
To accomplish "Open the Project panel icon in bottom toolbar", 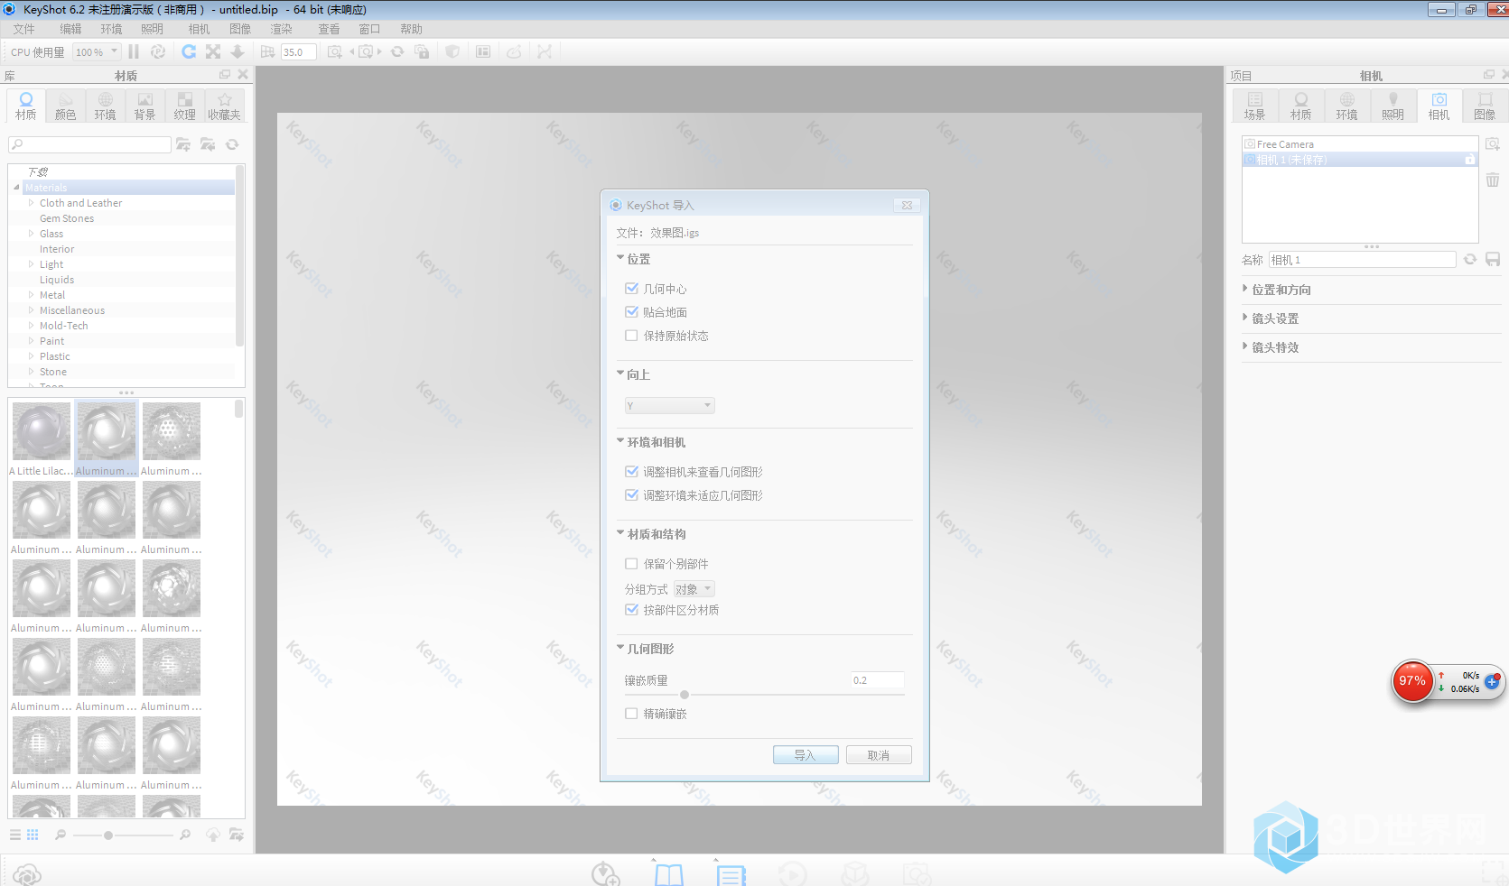I will coord(731,873).
